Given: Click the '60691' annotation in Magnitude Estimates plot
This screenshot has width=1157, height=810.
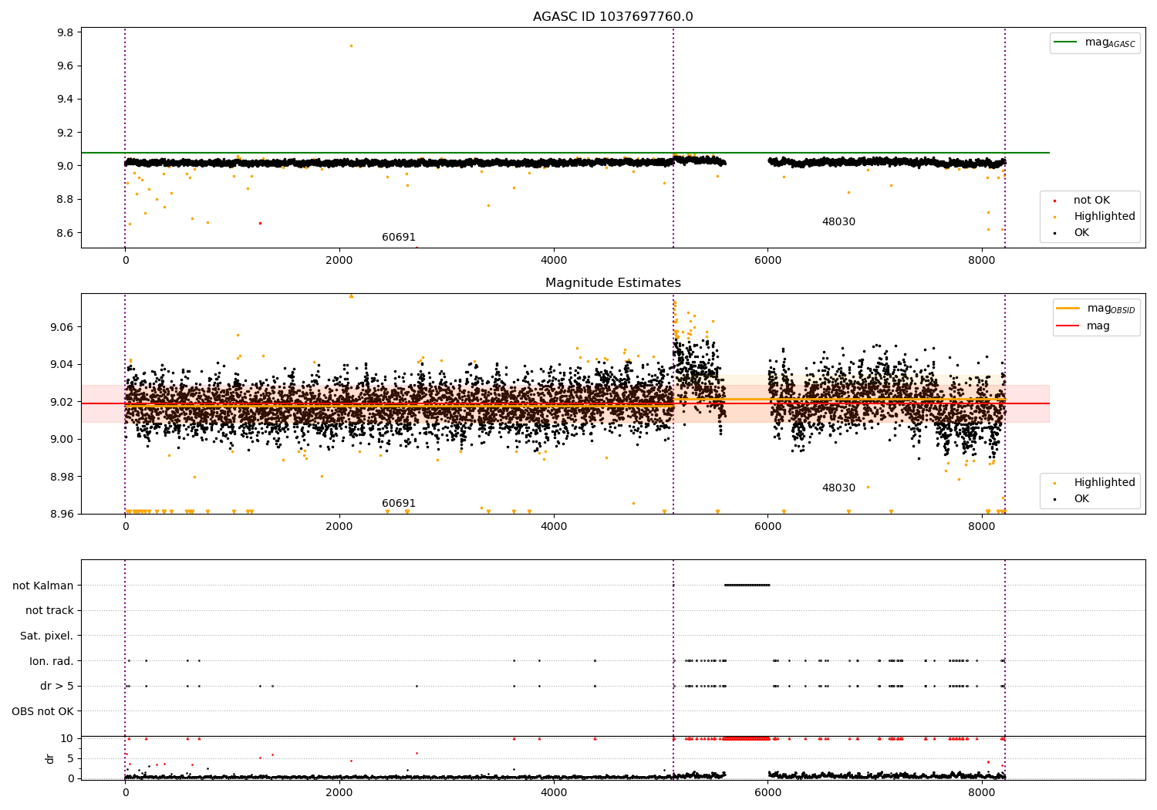Looking at the screenshot, I should click(x=399, y=504).
